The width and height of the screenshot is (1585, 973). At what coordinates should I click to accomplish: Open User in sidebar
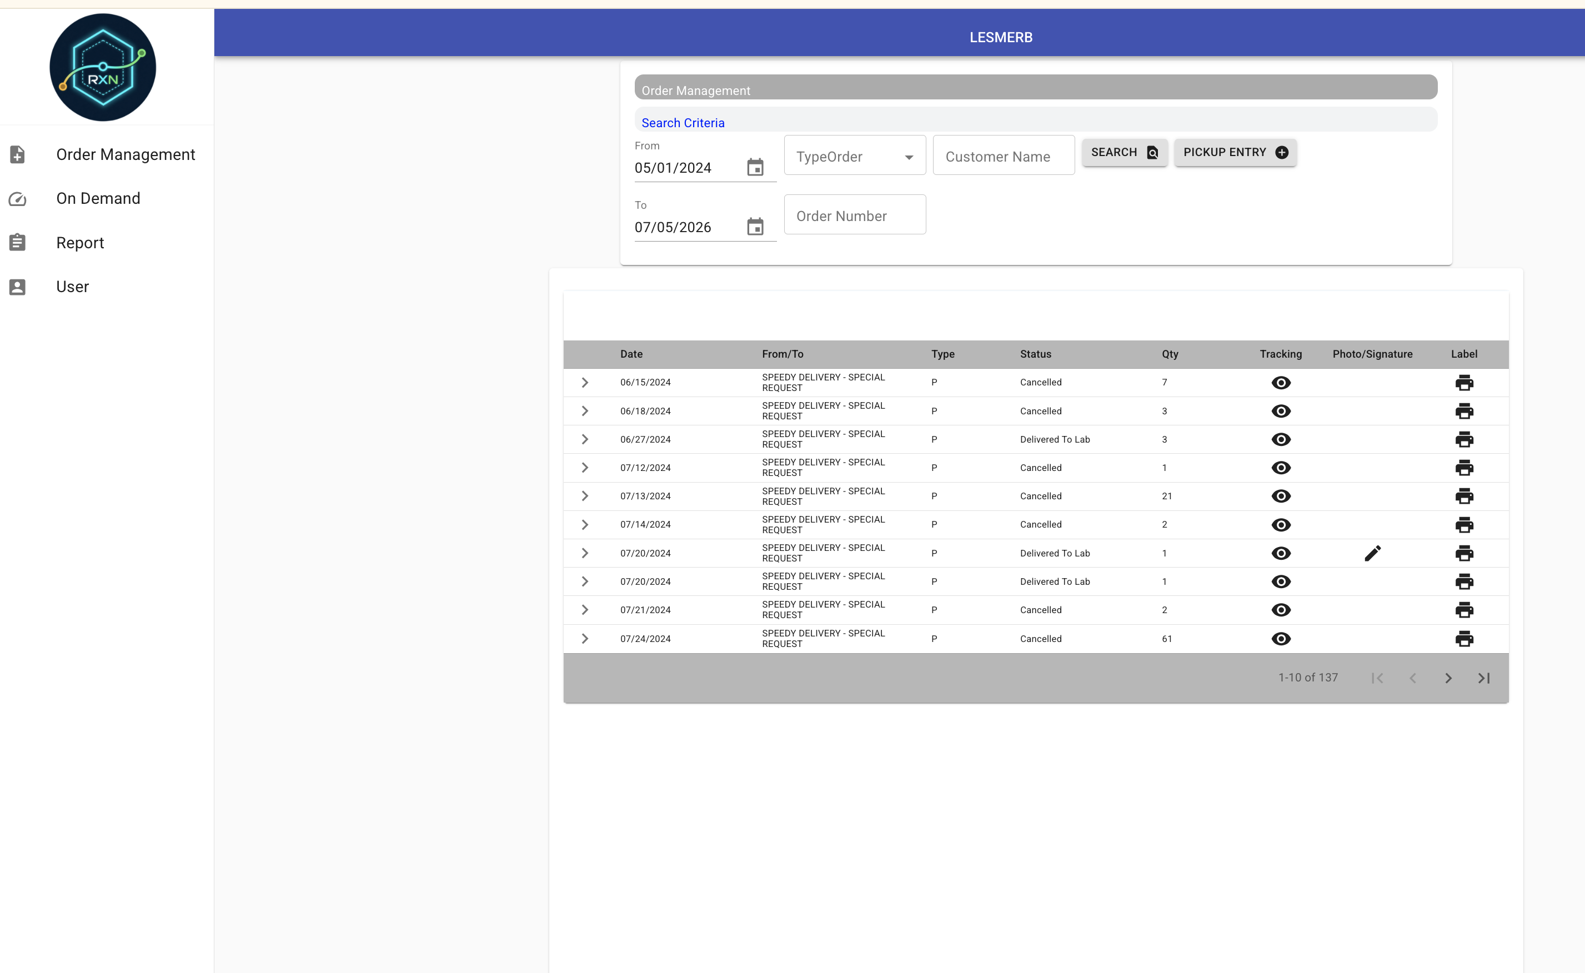click(x=107, y=287)
